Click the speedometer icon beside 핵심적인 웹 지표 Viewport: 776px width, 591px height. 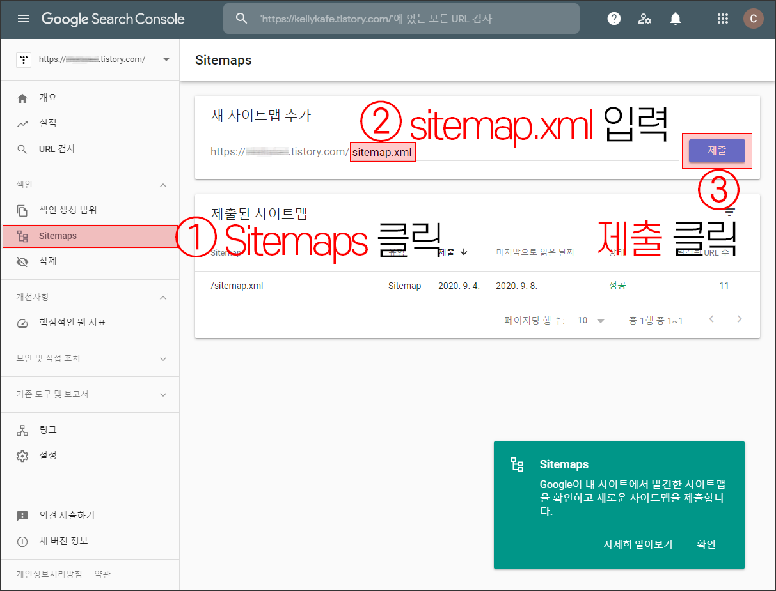22,323
